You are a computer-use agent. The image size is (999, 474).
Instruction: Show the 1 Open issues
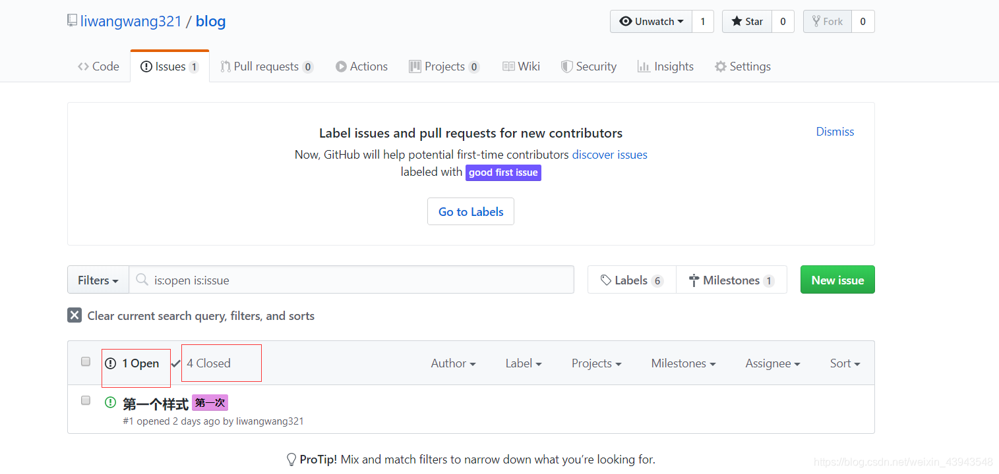tap(133, 363)
